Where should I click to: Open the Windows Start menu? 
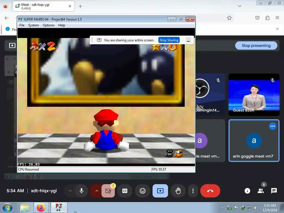point(7,207)
